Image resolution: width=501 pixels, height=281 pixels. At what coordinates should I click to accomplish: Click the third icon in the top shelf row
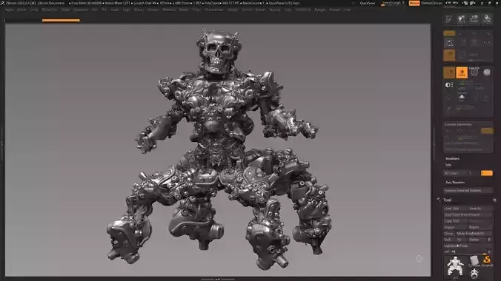[x=474, y=19]
